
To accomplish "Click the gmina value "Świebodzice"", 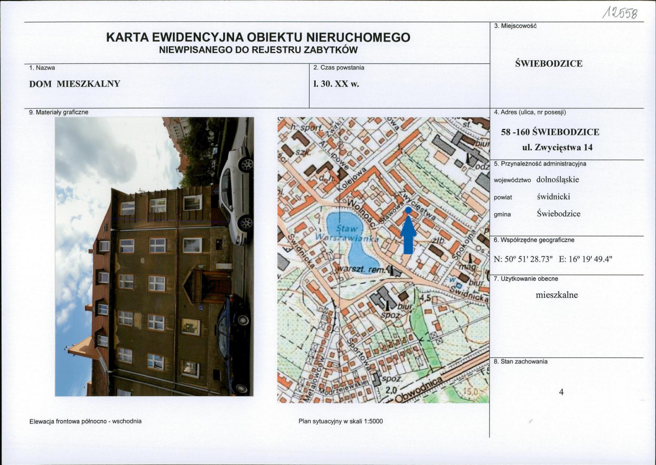I will (559, 214).
